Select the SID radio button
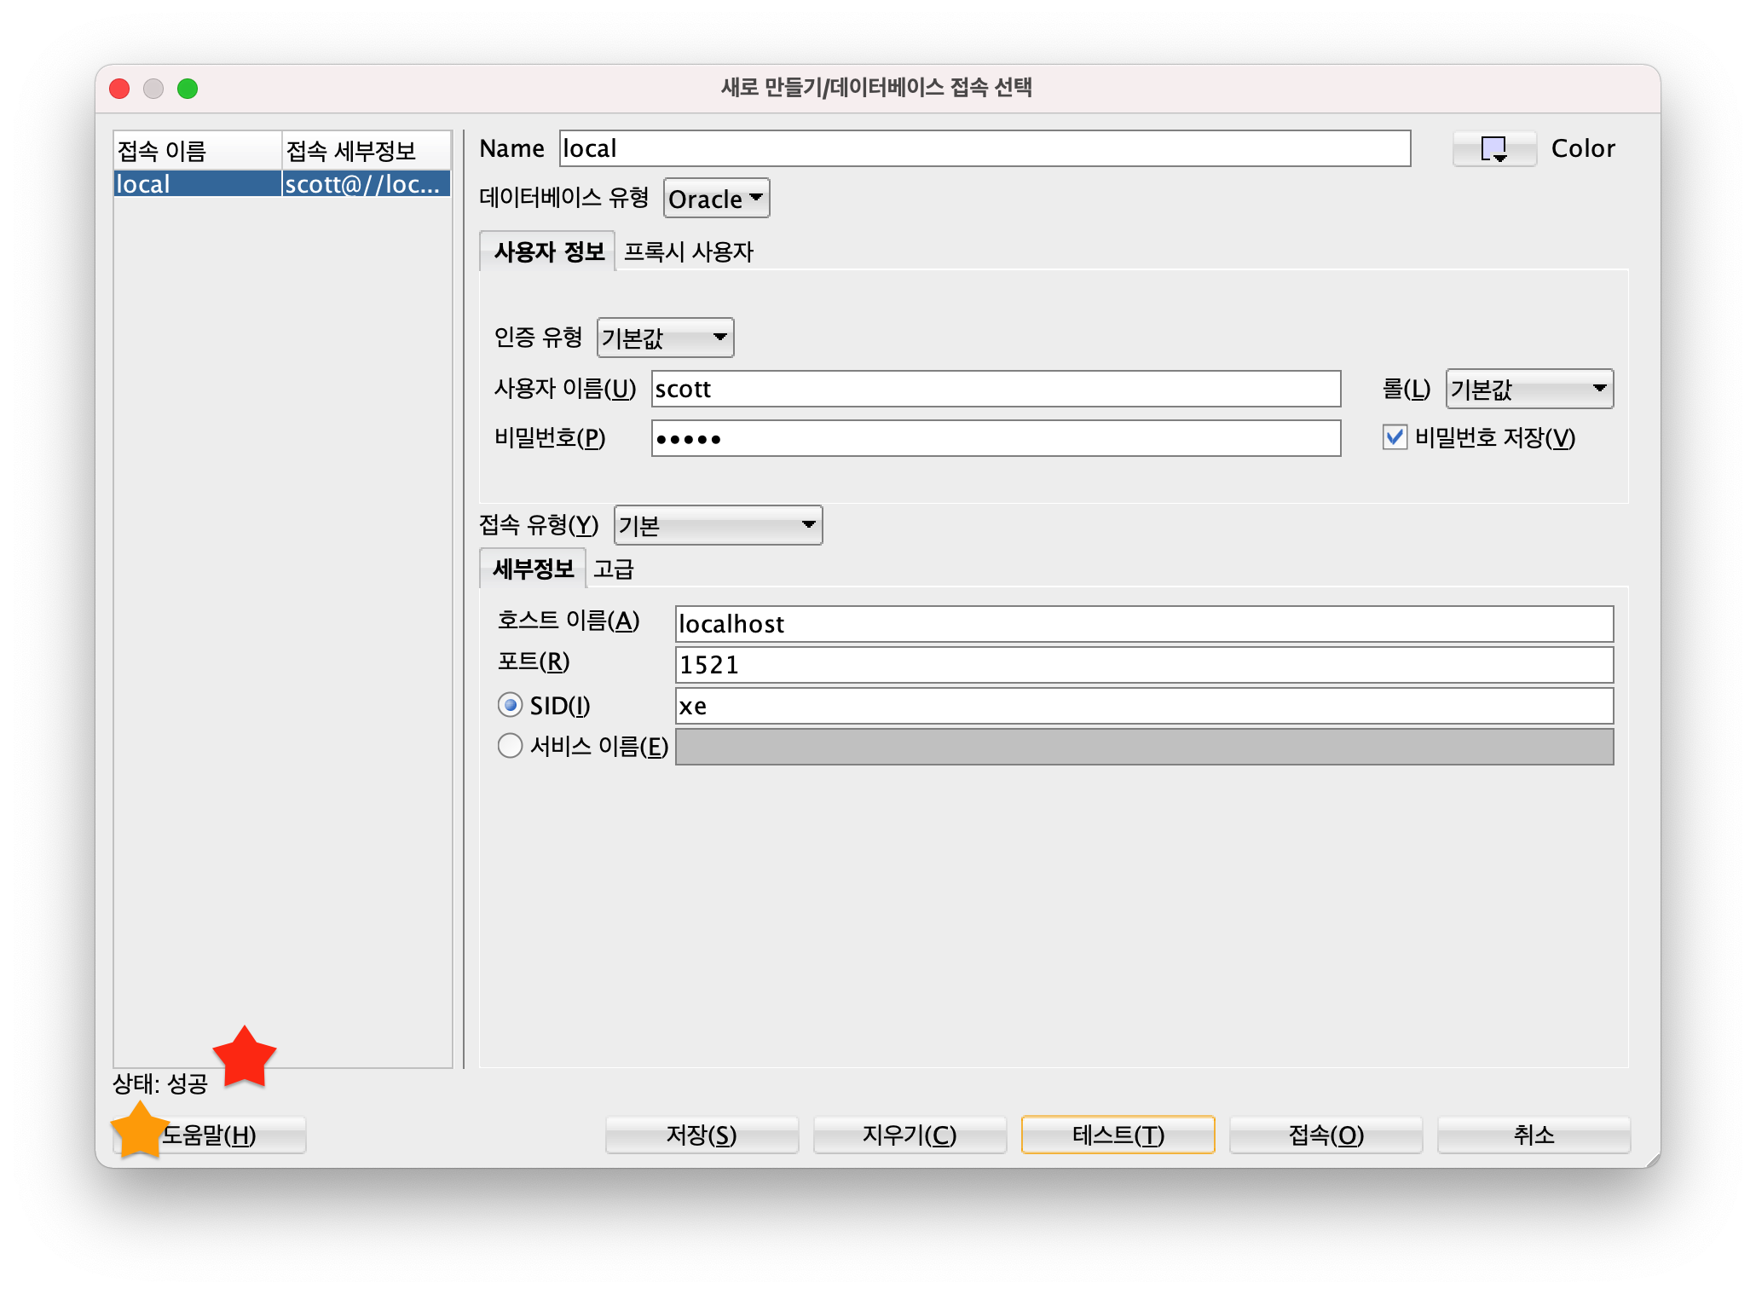 (510, 705)
